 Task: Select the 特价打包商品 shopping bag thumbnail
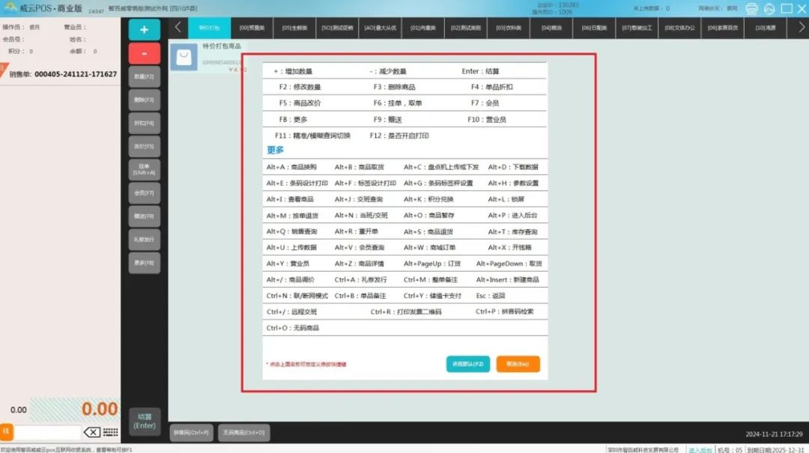pyautogui.click(x=184, y=58)
